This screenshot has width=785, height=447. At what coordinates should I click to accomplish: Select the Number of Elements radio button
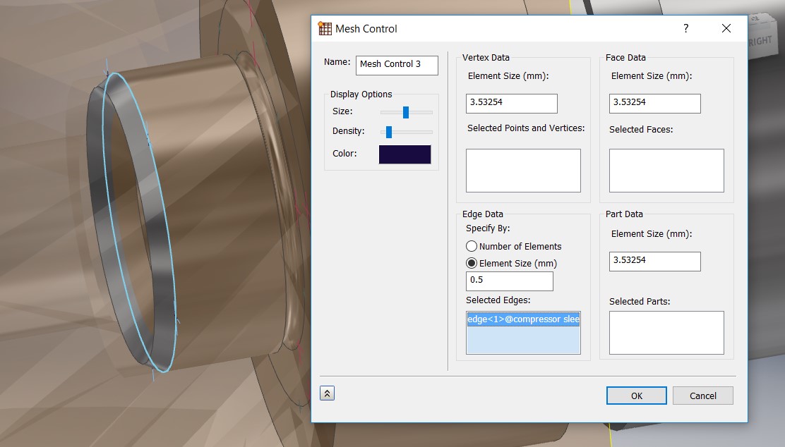471,246
